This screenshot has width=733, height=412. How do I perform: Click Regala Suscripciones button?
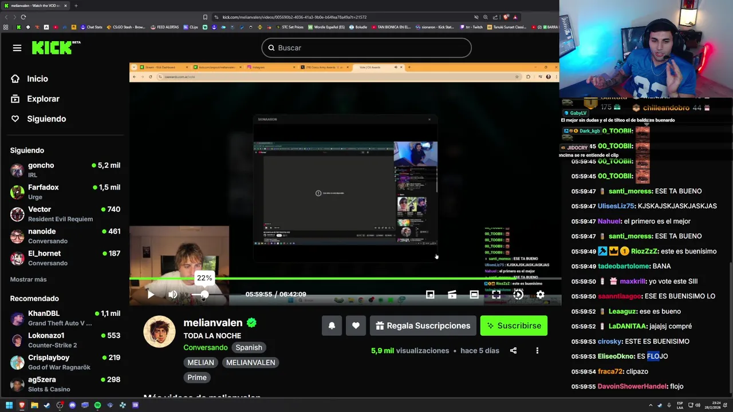(x=423, y=326)
